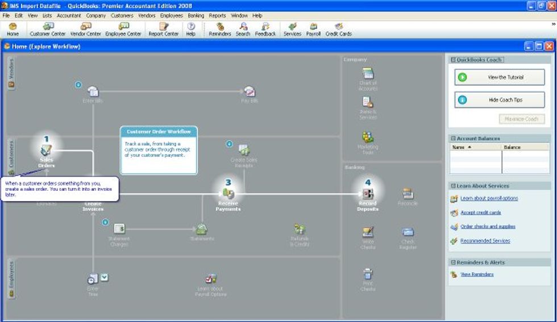Click Hide Coach Tips button

(x=500, y=100)
